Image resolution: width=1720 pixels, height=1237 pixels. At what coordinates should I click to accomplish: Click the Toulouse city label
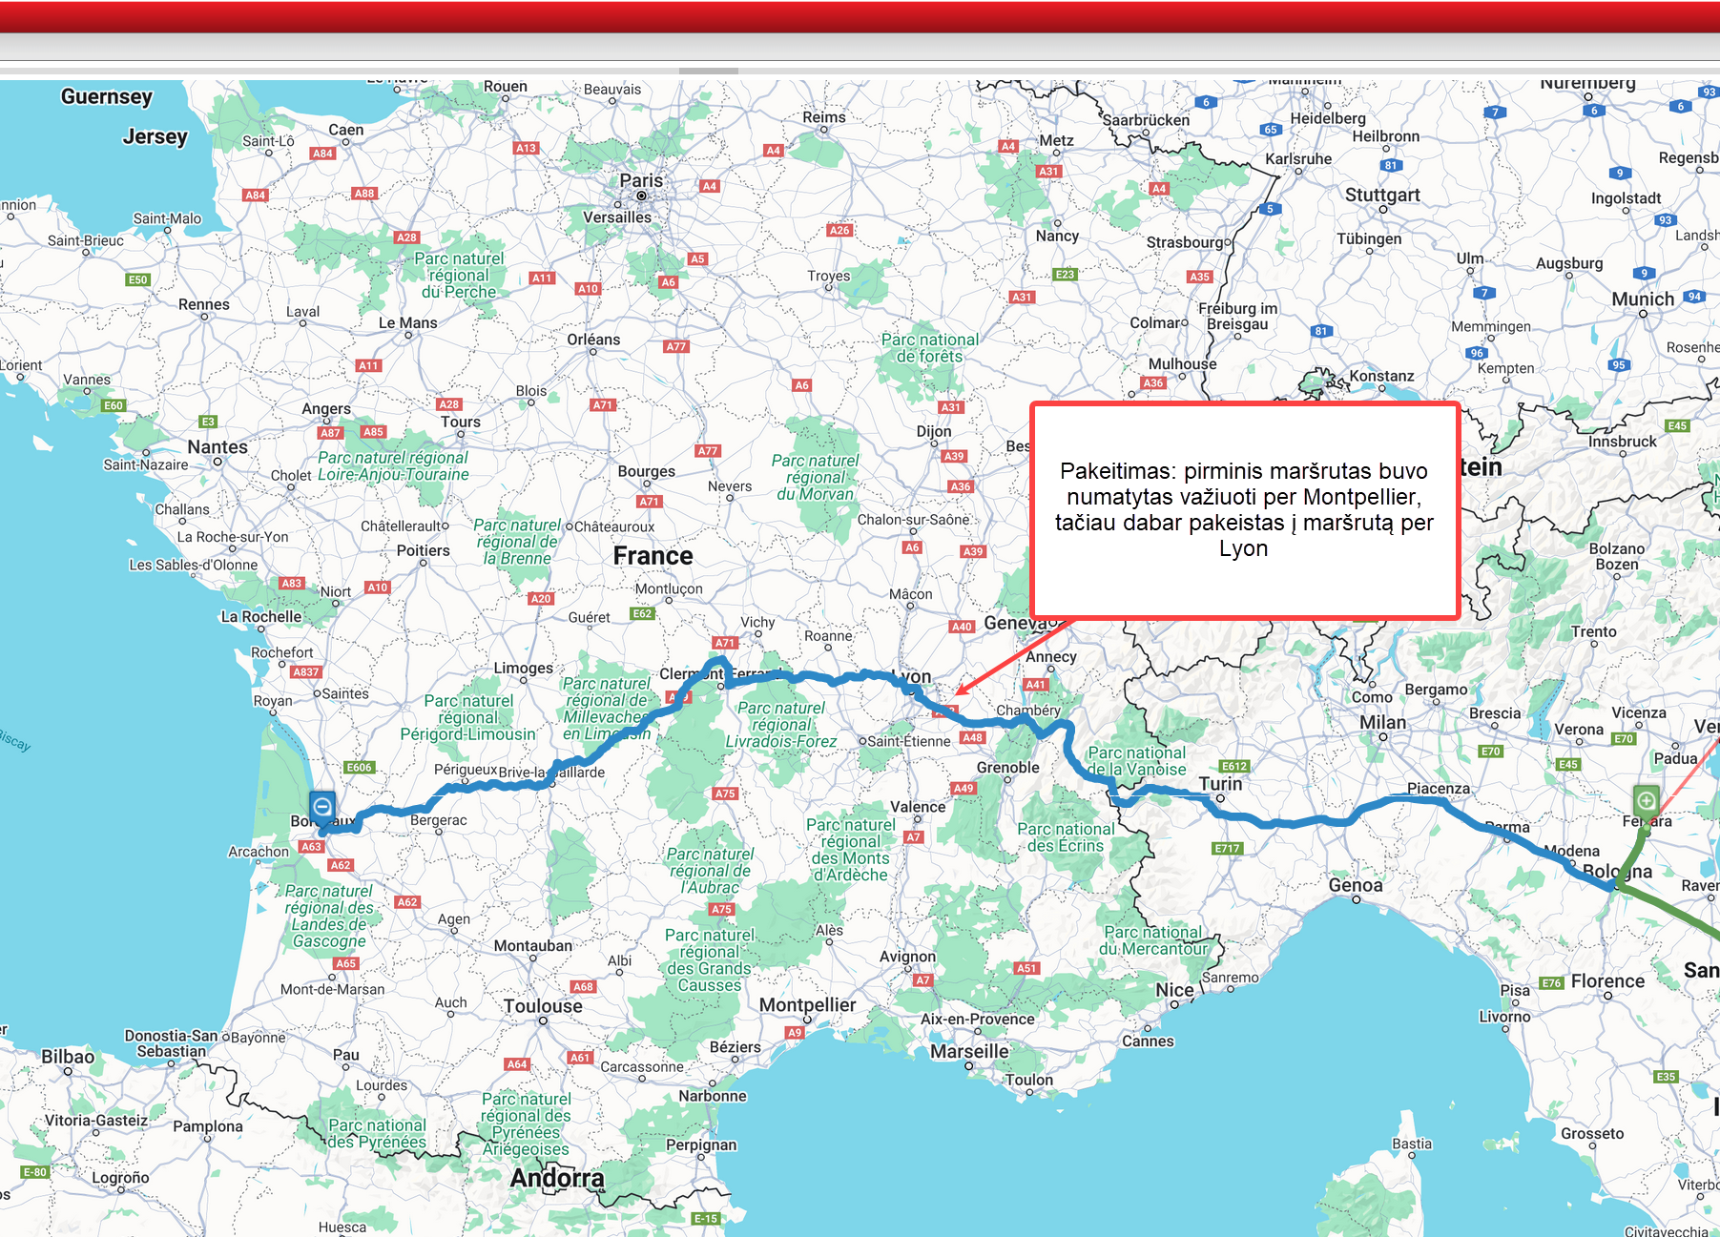point(543,1005)
